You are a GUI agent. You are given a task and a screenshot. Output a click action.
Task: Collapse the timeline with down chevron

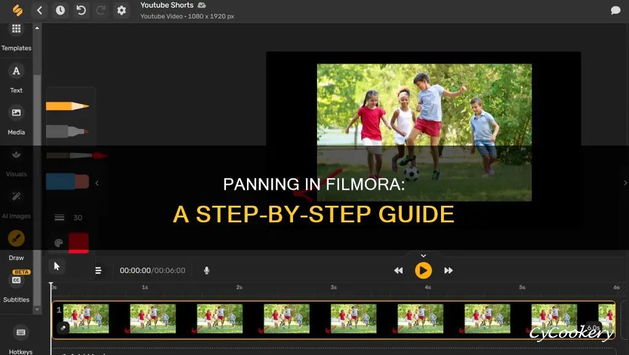pos(423,256)
